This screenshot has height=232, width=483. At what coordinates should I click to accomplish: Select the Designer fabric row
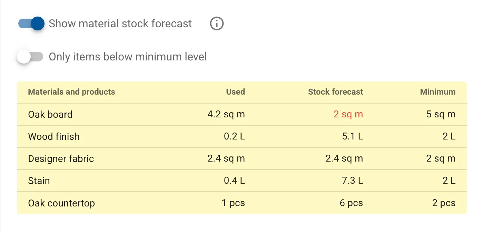tap(241, 158)
